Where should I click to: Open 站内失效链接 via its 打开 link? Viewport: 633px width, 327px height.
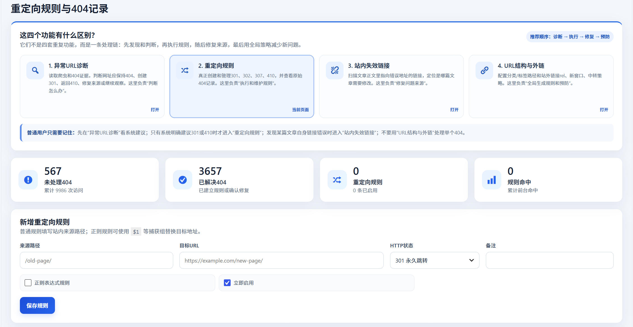pyautogui.click(x=454, y=110)
